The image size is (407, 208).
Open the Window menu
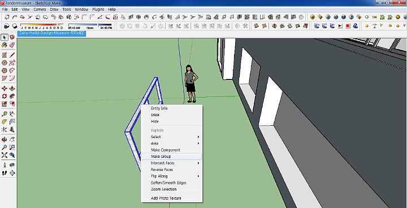pos(81,10)
